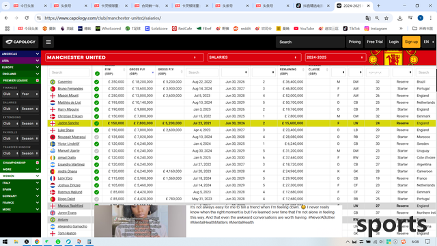
Task: Open the YouTube bookmark
Action: click(x=304, y=29)
